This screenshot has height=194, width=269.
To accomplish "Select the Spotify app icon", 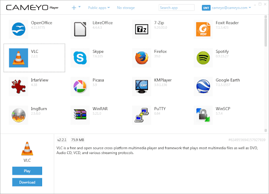I will click(x=203, y=58).
